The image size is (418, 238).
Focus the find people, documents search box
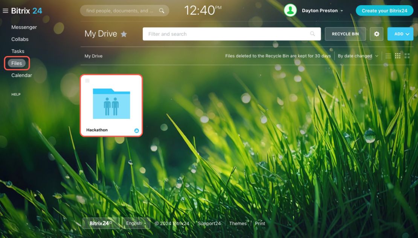(125, 11)
